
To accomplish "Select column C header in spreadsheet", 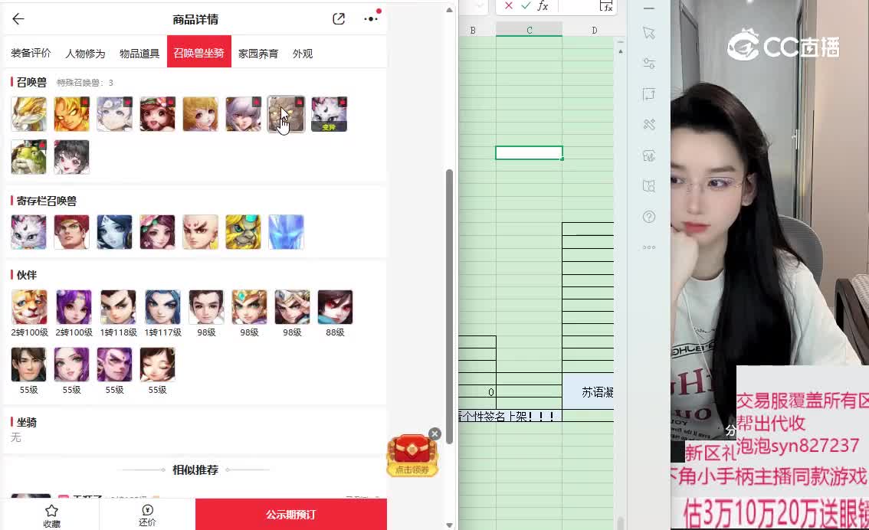I will [530, 30].
